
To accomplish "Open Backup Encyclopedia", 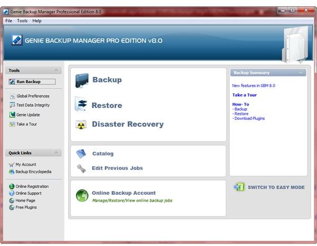I will pos(34,172).
